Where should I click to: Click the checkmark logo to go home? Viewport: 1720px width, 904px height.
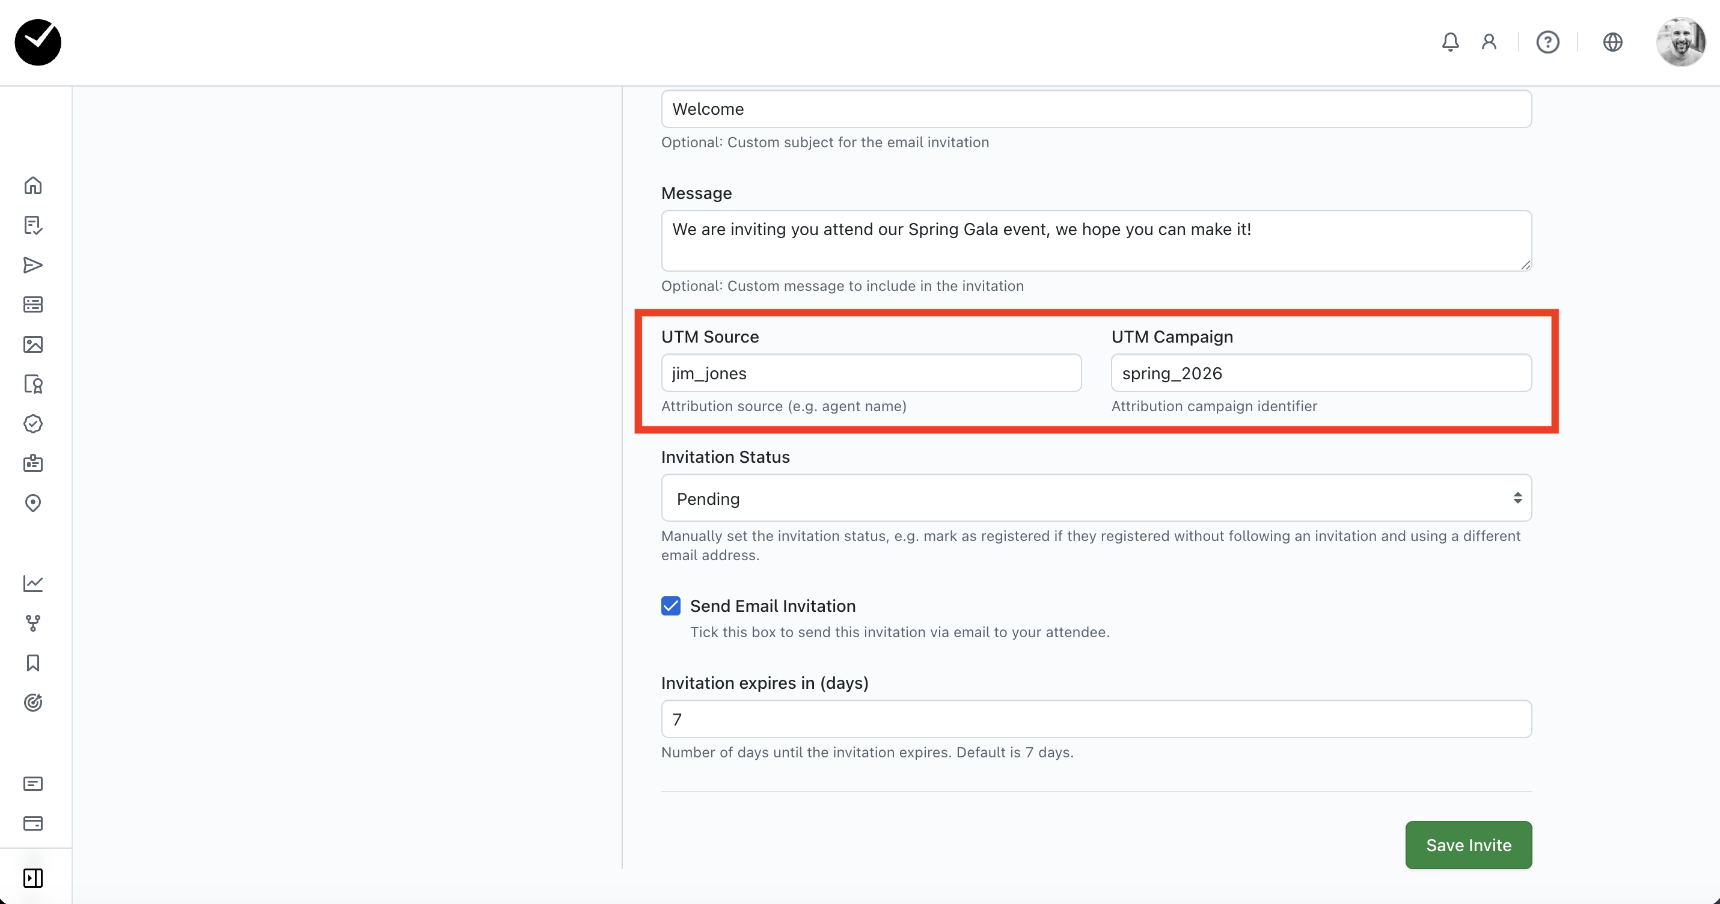tap(38, 42)
